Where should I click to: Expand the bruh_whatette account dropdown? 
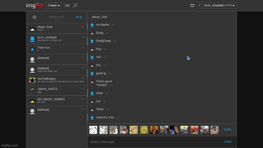click(219, 5)
